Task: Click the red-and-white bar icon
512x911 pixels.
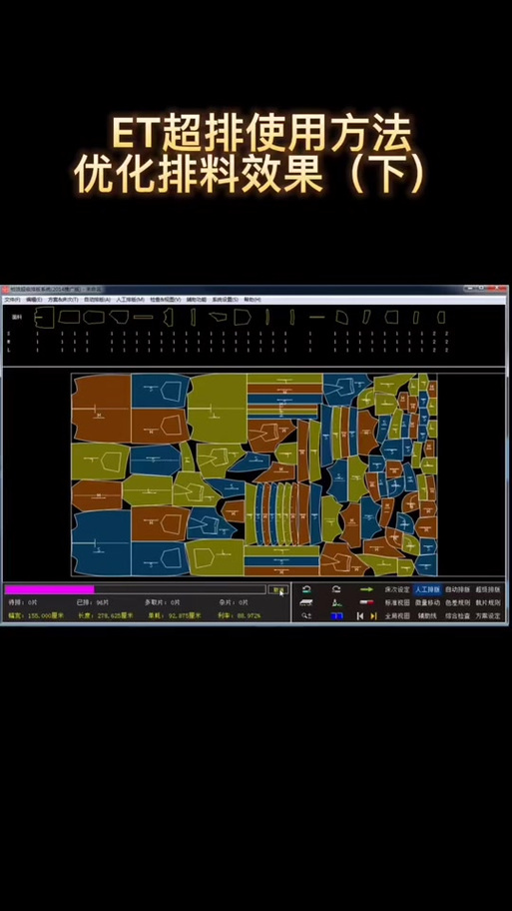Action: [x=366, y=602]
